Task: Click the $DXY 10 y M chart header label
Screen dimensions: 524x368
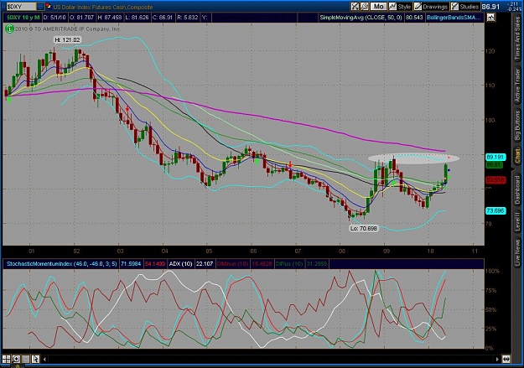Action: pyautogui.click(x=23, y=18)
